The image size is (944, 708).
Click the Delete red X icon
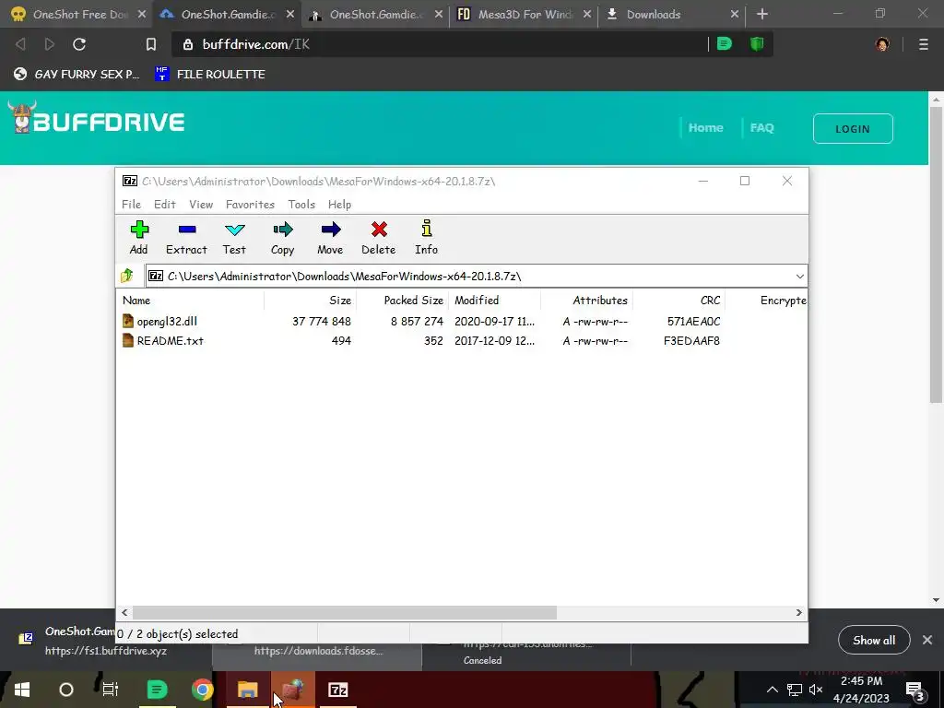click(379, 230)
